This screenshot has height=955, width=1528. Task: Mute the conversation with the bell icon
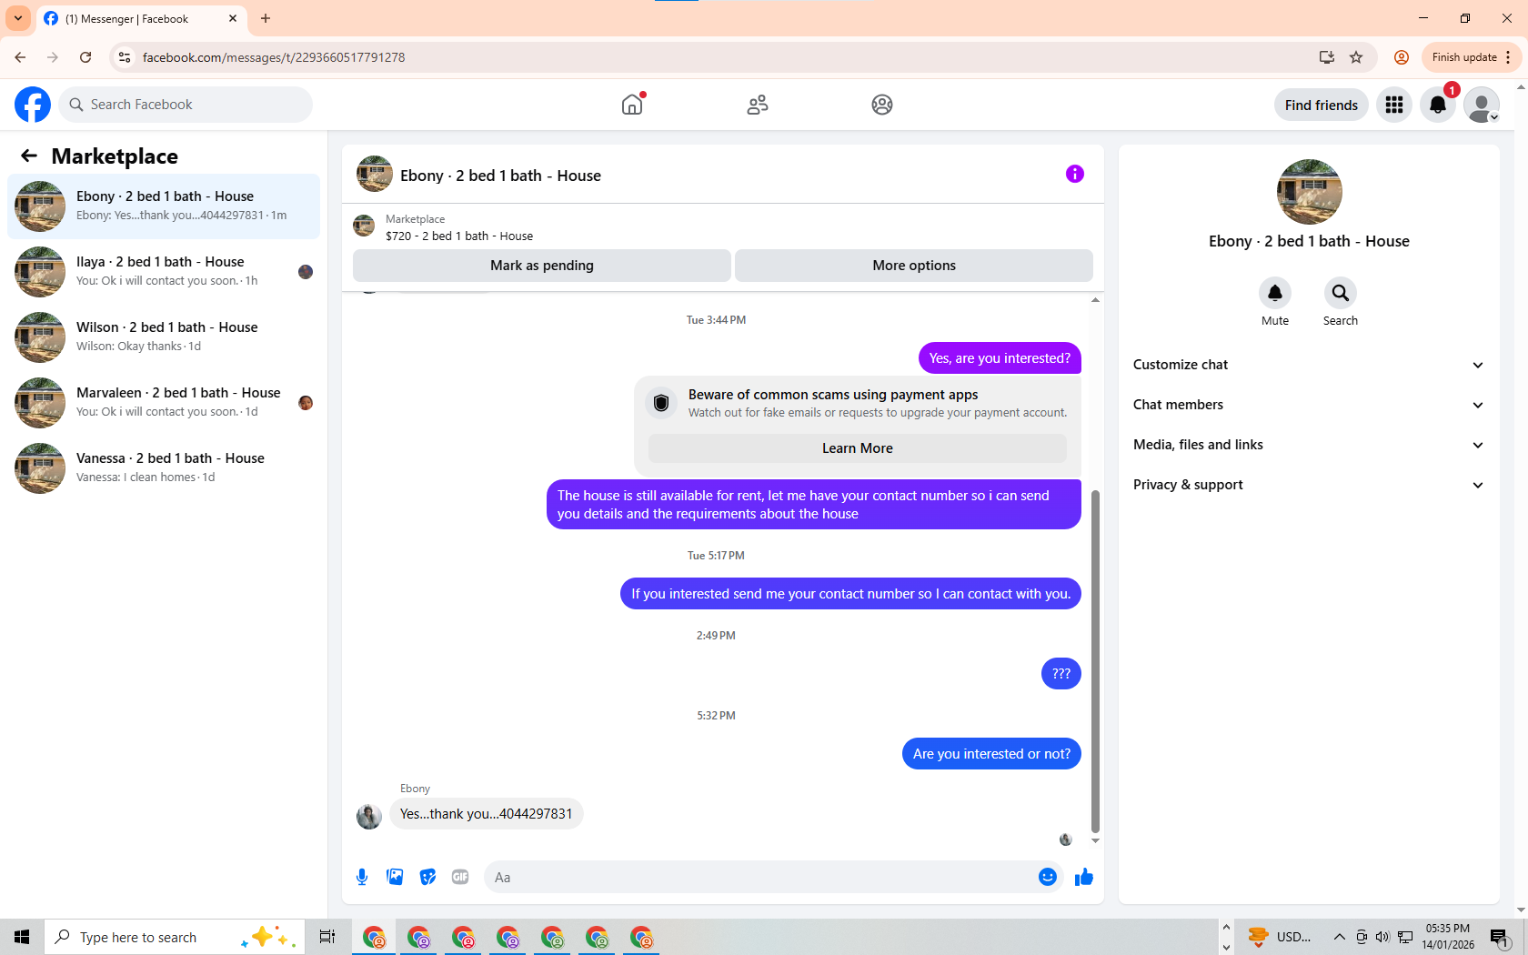pos(1275,293)
